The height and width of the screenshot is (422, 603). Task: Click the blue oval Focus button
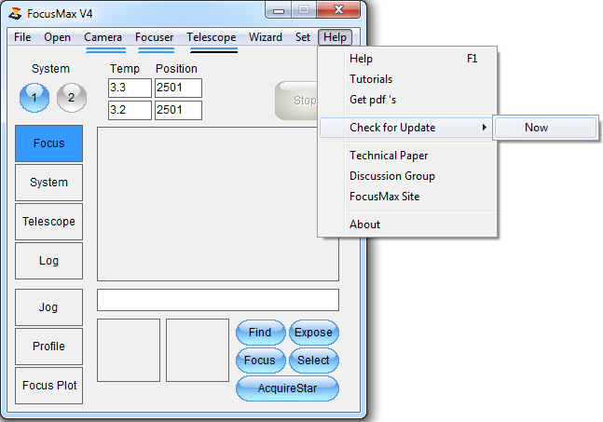(x=260, y=361)
